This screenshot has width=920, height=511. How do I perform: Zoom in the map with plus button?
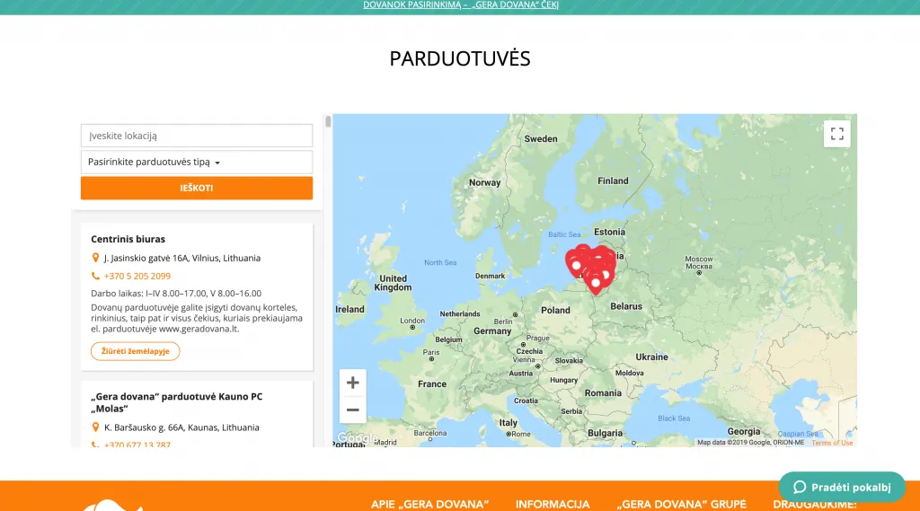tap(352, 383)
